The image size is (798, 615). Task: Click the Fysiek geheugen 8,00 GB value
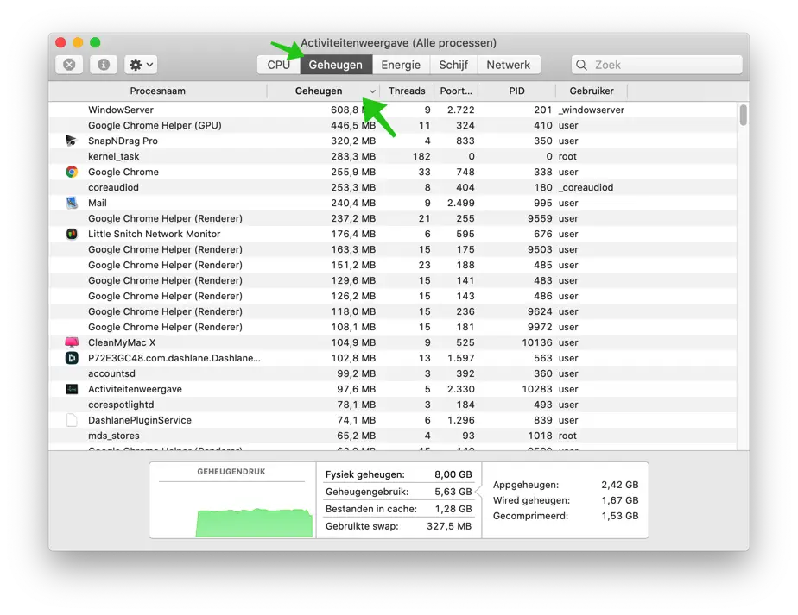point(453,474)
